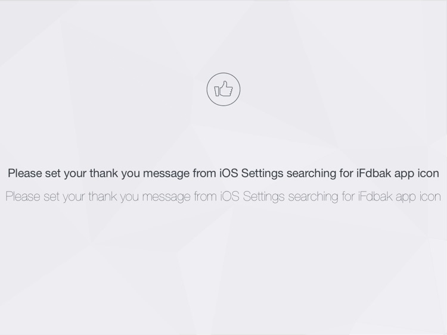The height and width of the screenshot is (335, 447).
Task: Click the bold thank you message line
Action: point(223,173)
